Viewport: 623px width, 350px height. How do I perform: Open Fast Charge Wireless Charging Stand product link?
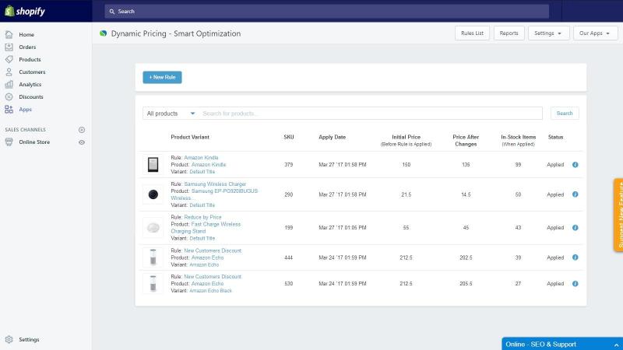[206, 228]
